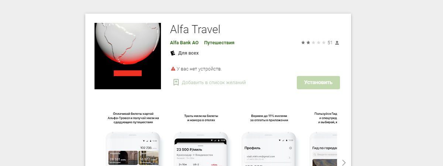Click the Alfa Travel title heading
This screenshot has height=166, width=443.
[195, 29]
